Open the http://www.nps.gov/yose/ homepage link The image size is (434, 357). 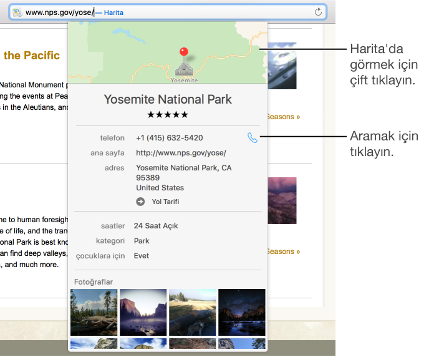(x=181, y=153)
